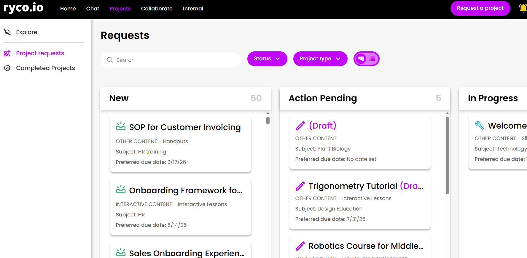Open the Welcome card in In Progress

pyautogui.click(x=498, y=143)
